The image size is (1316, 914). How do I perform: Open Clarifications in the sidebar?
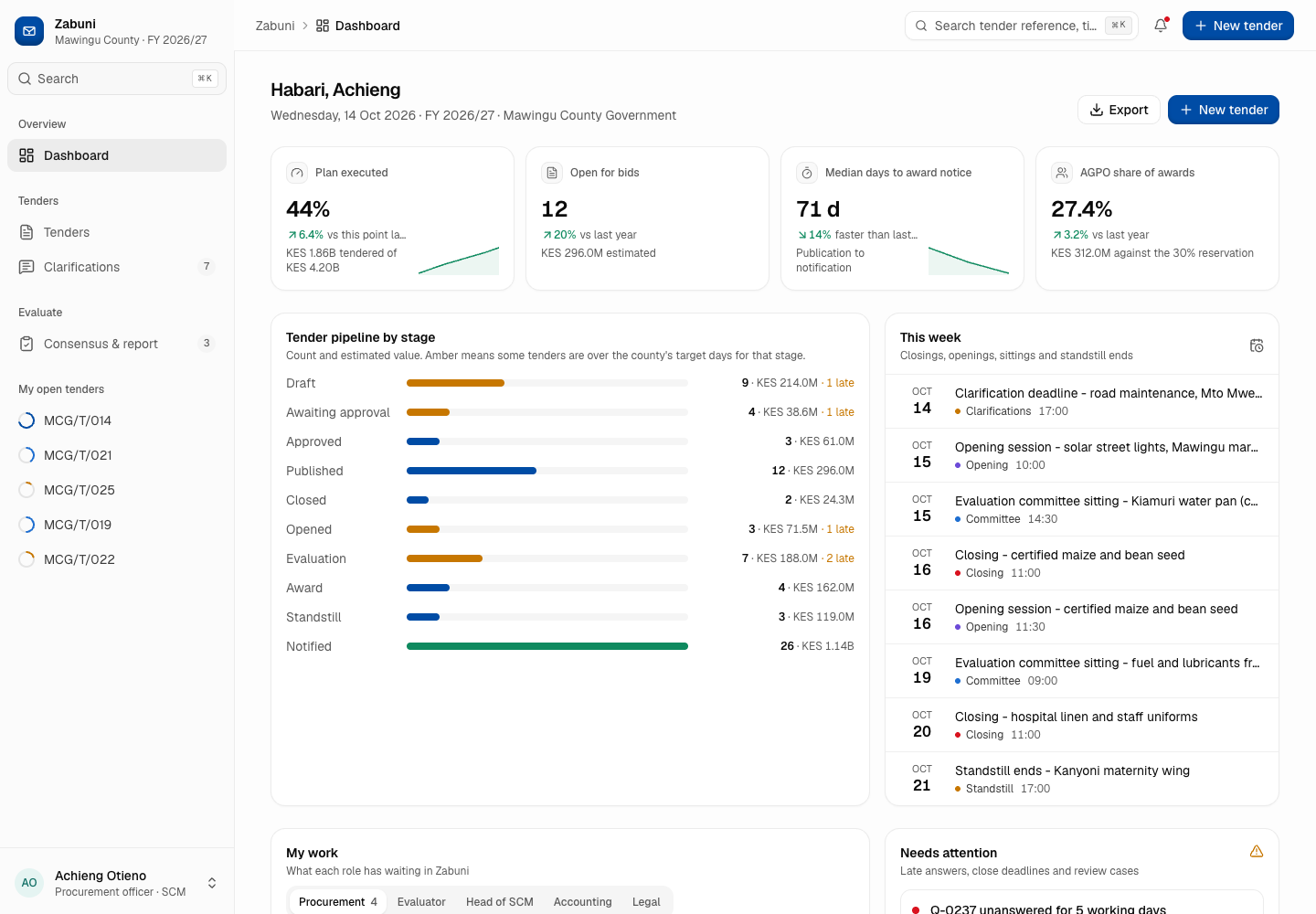pyautogui.click(x=117, y=267)
